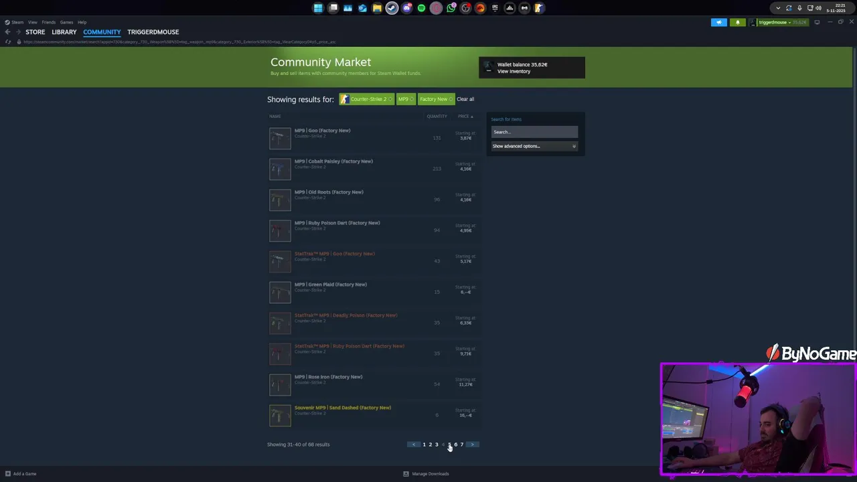Switch to the COMMUNITY tab

tap(102, 32)
